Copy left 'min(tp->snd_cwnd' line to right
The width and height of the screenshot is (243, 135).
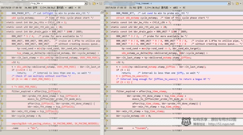[x=2, y=49]
